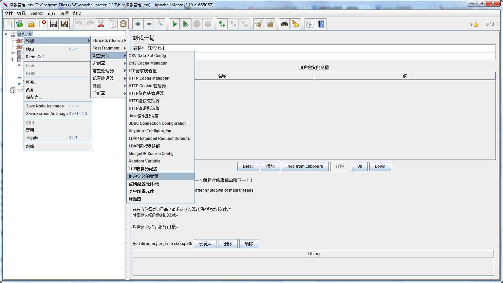
Task: Click Remote Shutdown All icon
Action: point(245,24)
